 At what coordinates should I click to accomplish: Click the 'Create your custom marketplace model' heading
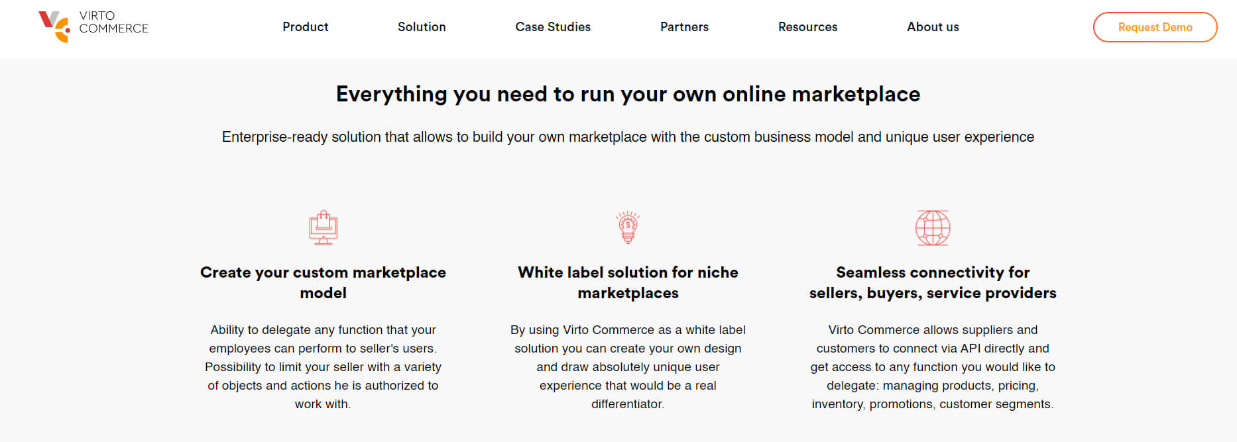click(324, 282)
